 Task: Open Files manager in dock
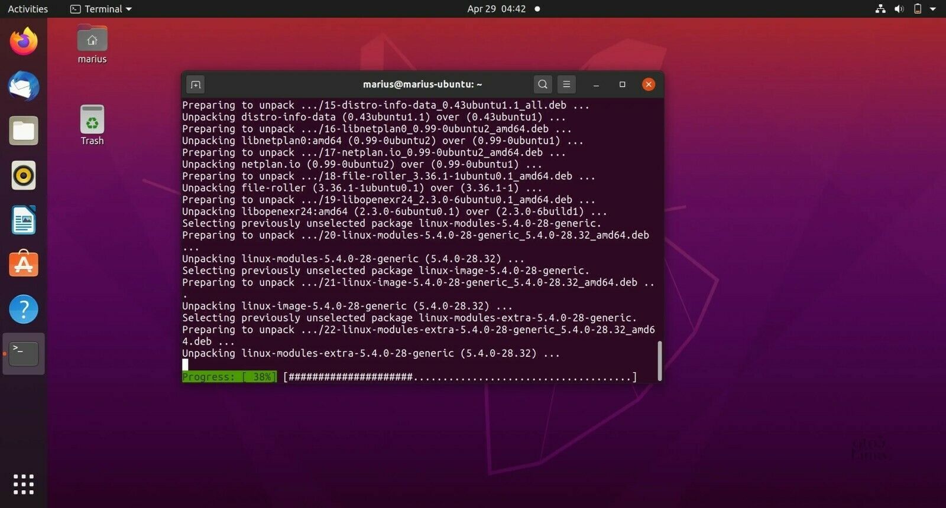tap(24, 131)
